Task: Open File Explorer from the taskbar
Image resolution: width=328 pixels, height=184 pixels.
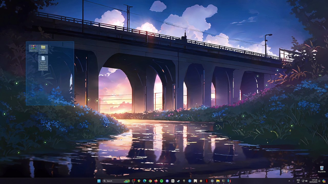Action: pos(218,181)
